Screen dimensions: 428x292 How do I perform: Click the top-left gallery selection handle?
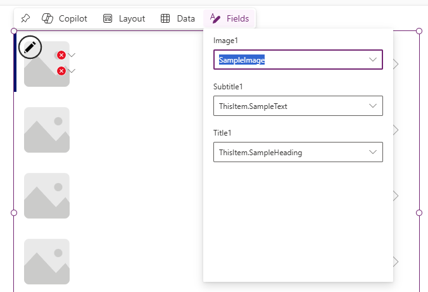pyautogui.click(x=14, y=31)
